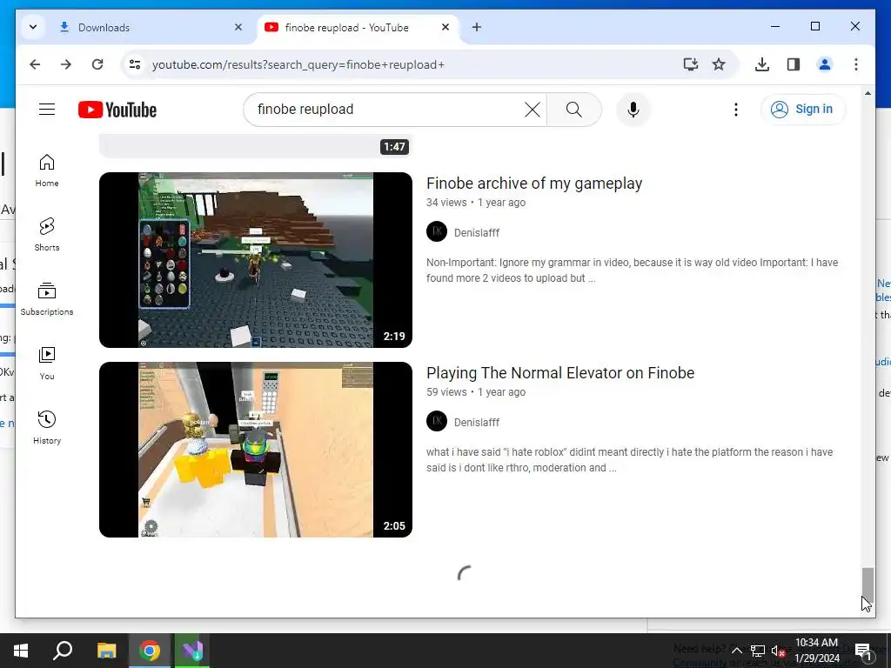Open 'Playing The Normal Elevator on Finobe' title
The image size is (891, 668).
point(560,373)
